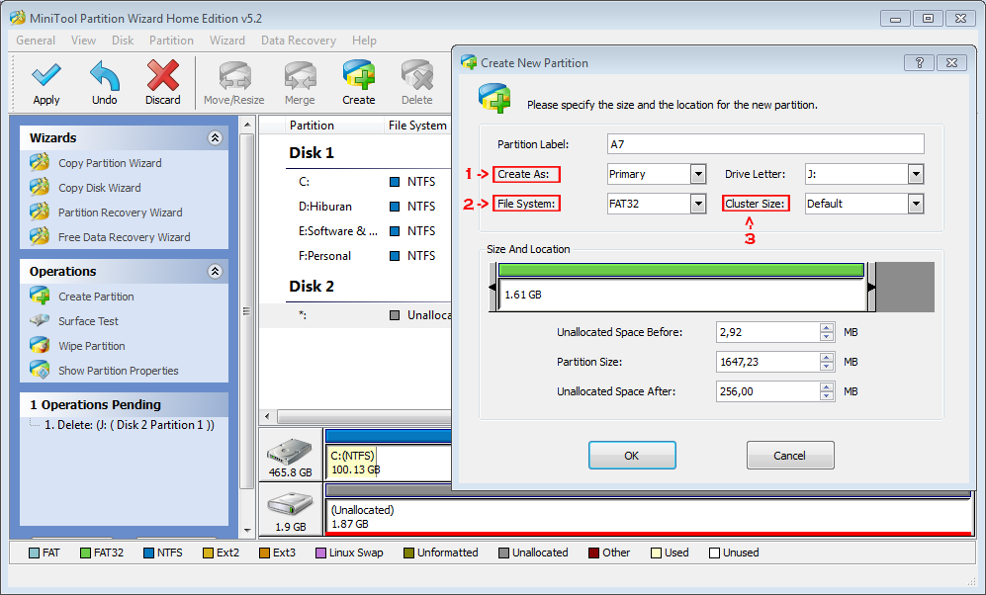
Task: Open Free Data Recovery Wizard
Action: [124, 237]
